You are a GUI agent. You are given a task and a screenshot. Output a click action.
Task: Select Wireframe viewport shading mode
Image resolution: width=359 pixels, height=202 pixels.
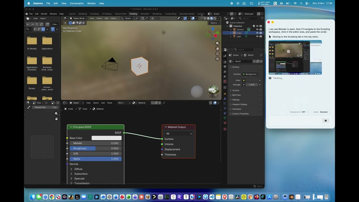205,18
